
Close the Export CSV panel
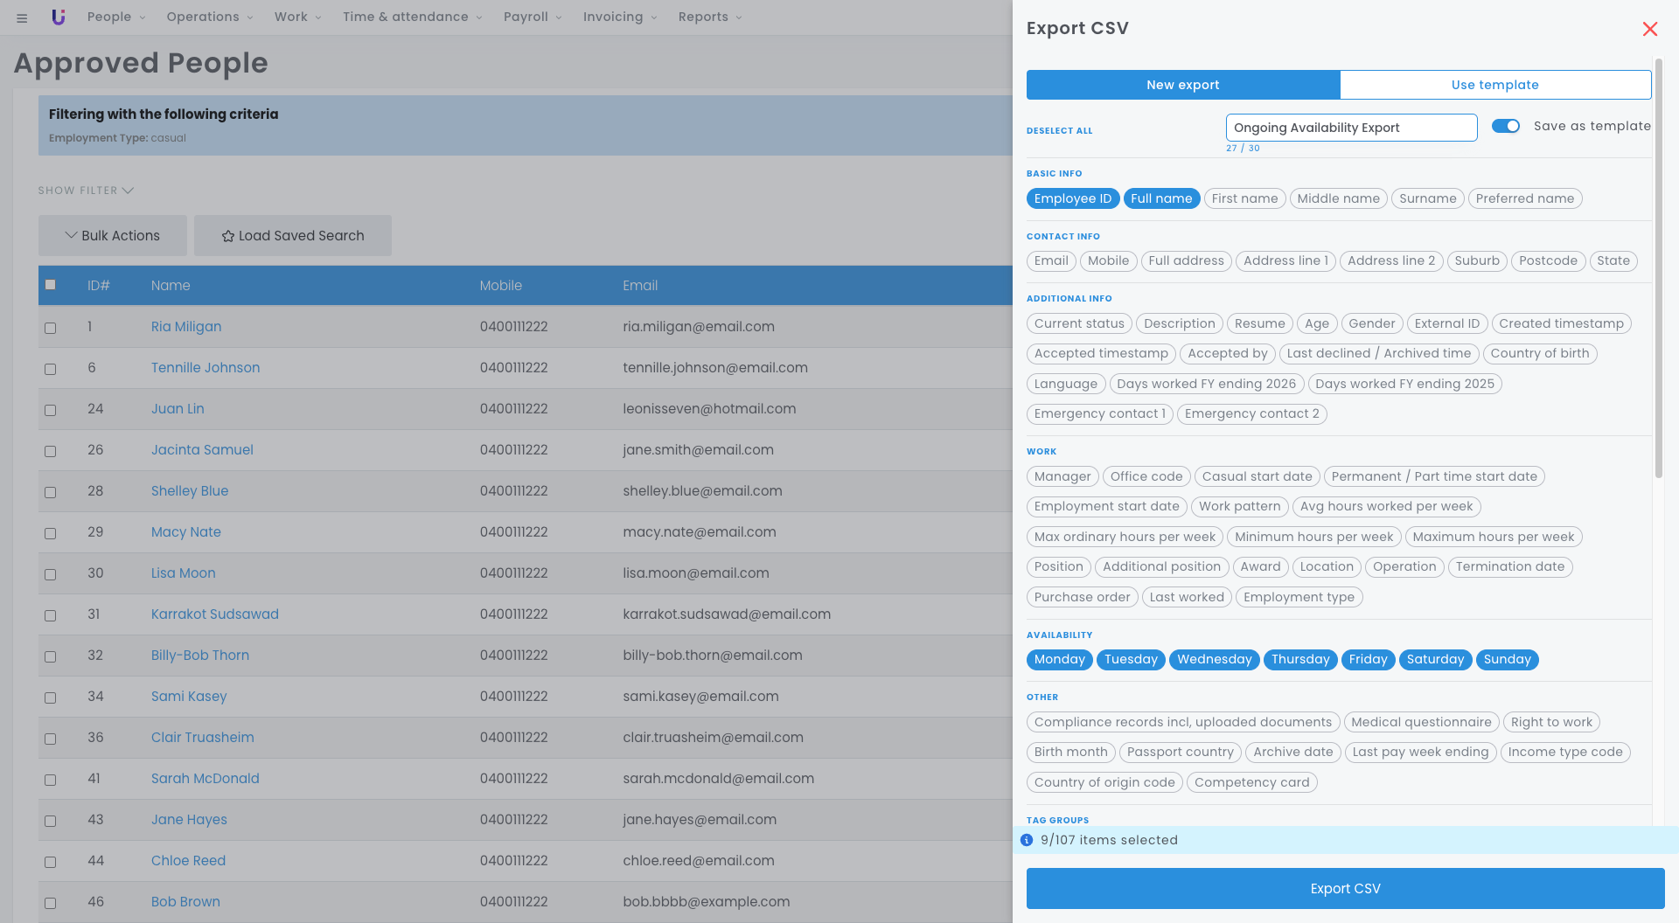click(1649, 29)
